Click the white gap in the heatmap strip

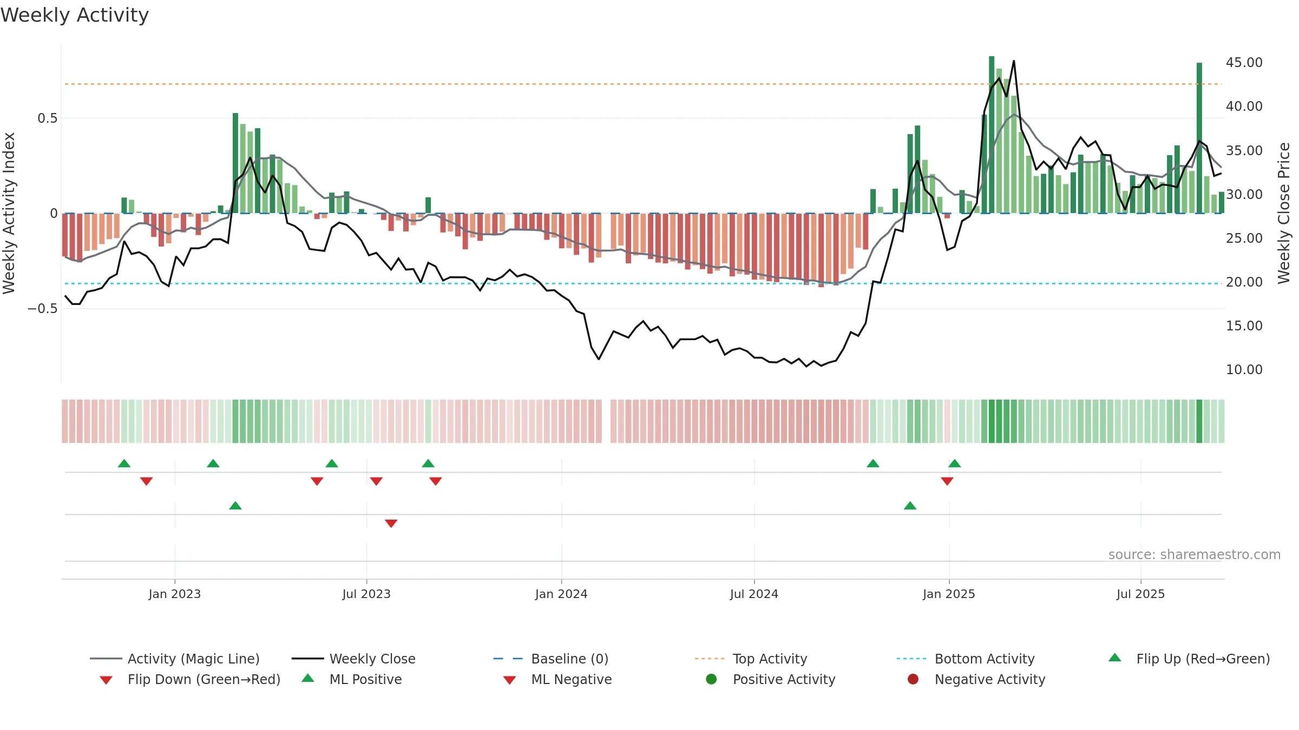[606, 421]
